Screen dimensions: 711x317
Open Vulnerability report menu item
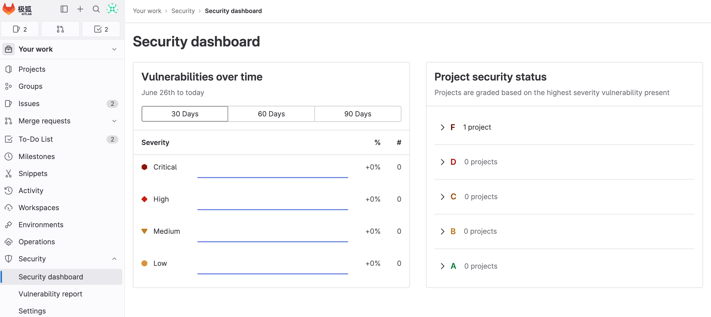pos(50,294)
